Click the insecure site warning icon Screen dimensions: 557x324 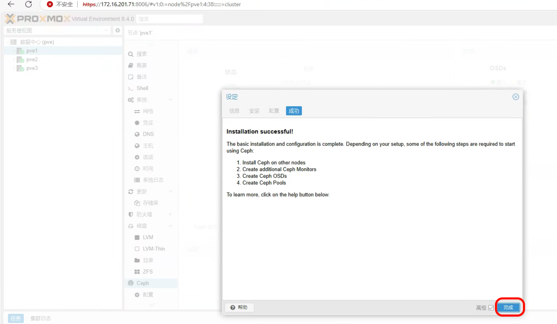point(50,4)
